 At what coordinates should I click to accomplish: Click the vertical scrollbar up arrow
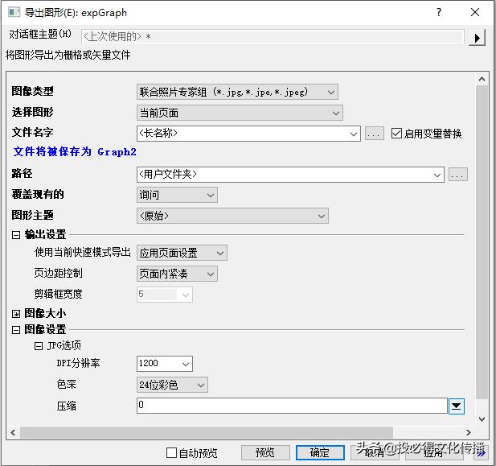pyautogui.click(x=482, y=79)
